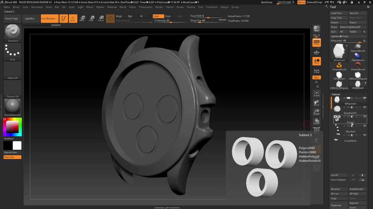Select the Rotate transform mode in top shelf
373x209 pixels.
(x=101, y=19)
